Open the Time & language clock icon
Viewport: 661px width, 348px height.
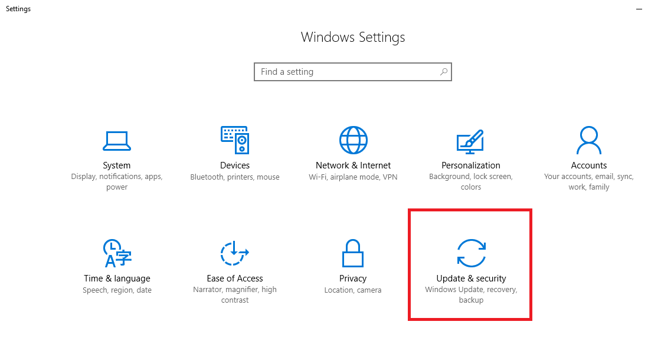coord(117,253)
